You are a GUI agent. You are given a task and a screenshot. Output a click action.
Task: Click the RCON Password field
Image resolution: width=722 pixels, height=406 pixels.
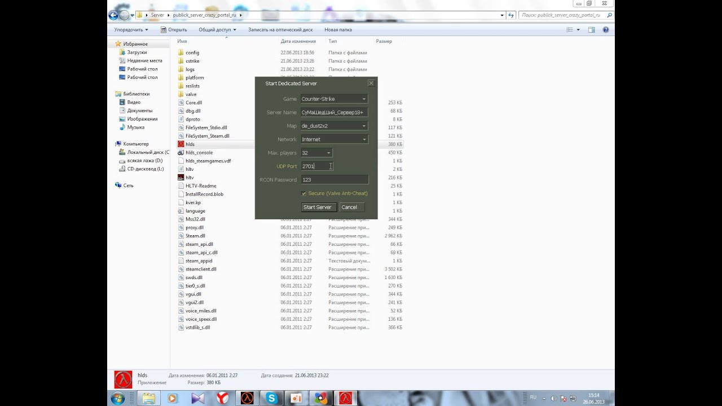tap(334, 180)
